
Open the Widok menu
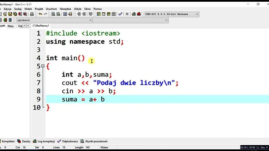[x=28, y=9]
